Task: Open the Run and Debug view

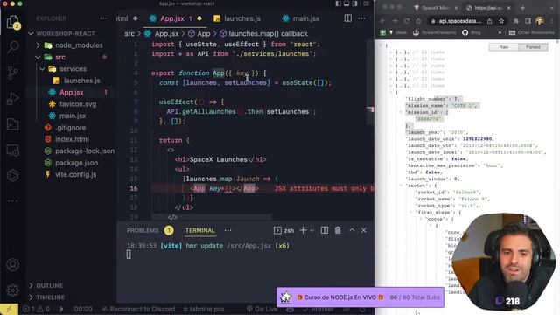Action: pos(13,98)
